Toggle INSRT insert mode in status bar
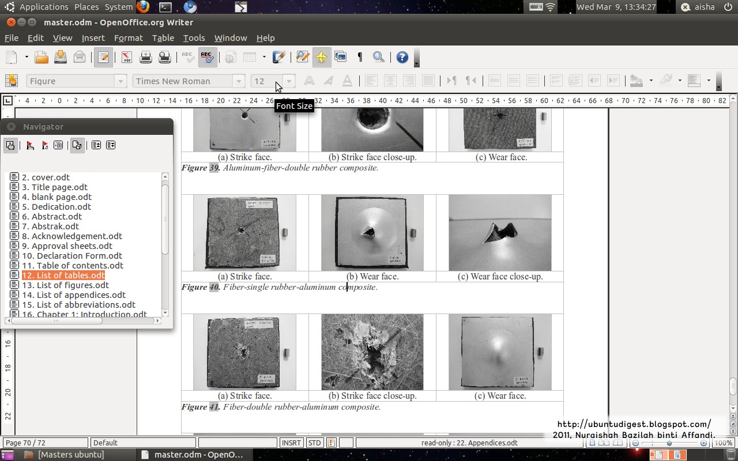 (291, 443)
